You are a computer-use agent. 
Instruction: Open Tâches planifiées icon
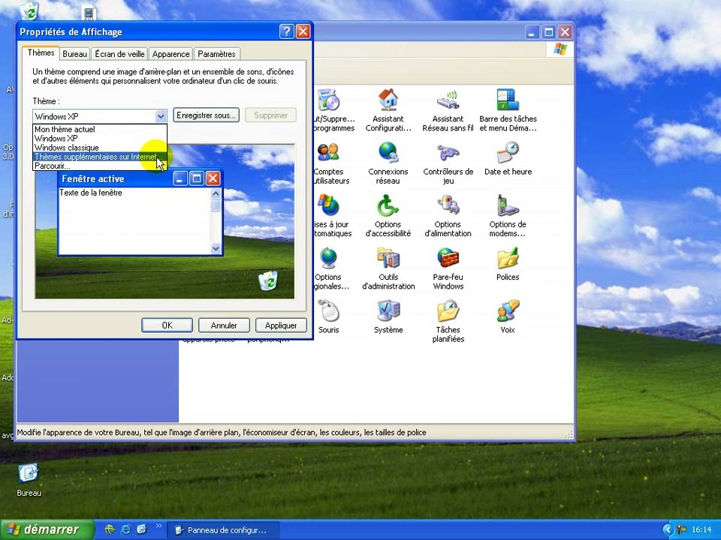pos(448,313)
